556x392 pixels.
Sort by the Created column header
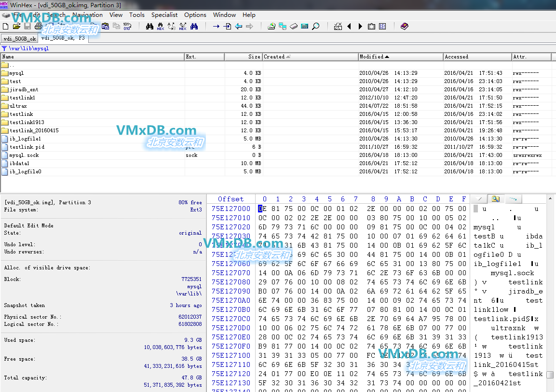point(310,57)
